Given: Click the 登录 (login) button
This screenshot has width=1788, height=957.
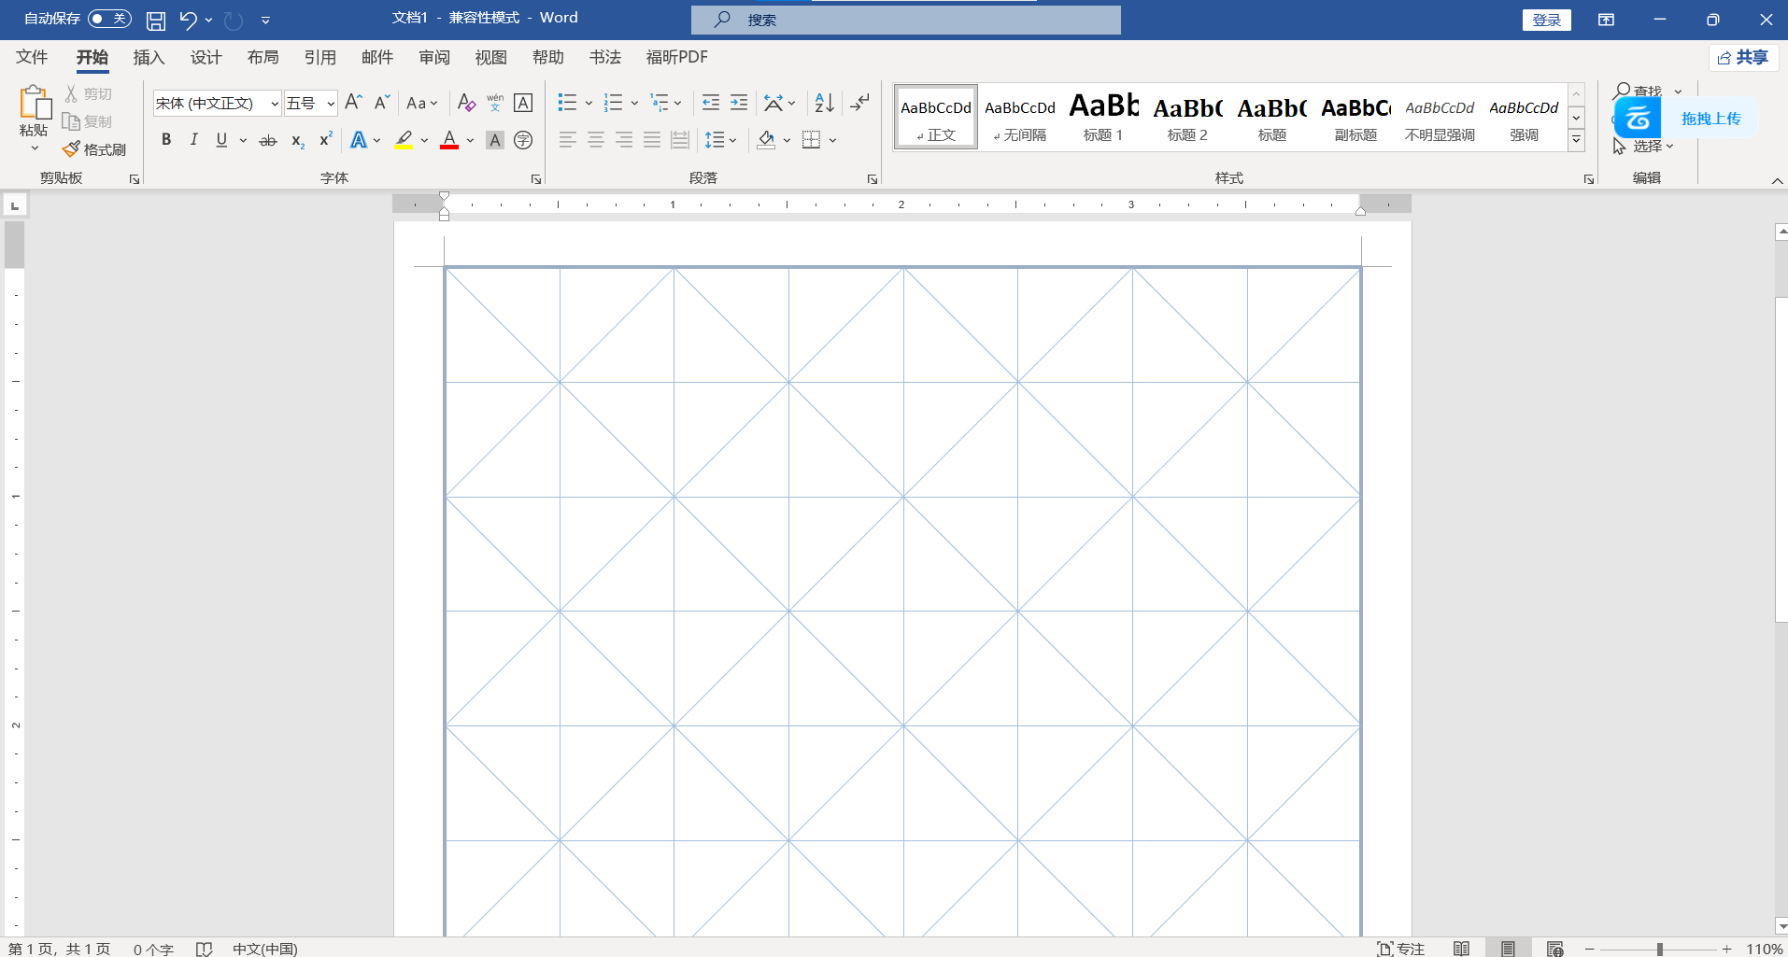Looking at the screenshot, I should (x=1546, y=20).
